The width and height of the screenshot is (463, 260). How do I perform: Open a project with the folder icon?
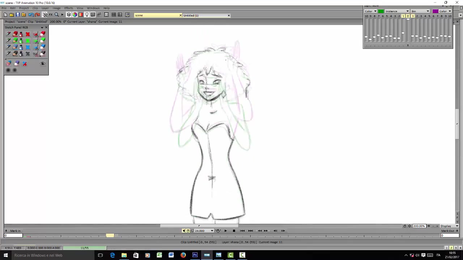[12, 15]
